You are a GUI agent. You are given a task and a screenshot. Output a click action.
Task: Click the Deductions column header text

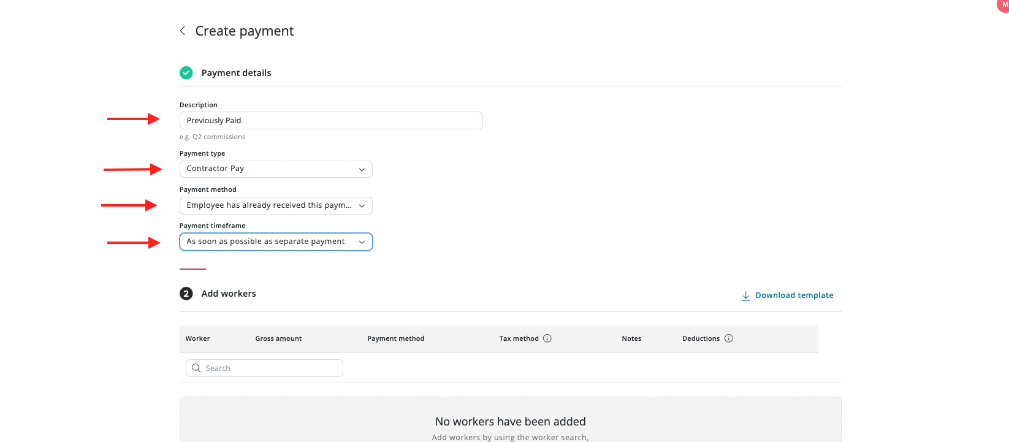click(701, 338)
